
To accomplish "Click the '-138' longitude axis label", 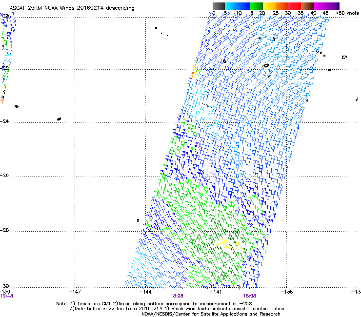I will pos(286,292).
